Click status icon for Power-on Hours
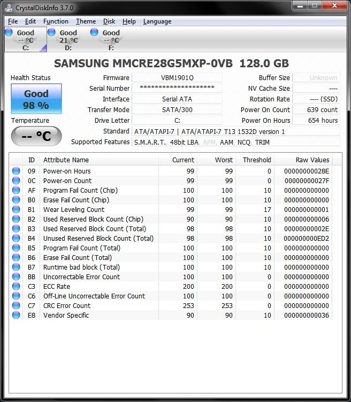The image size is (351, 402). click(x=16, y=171)
